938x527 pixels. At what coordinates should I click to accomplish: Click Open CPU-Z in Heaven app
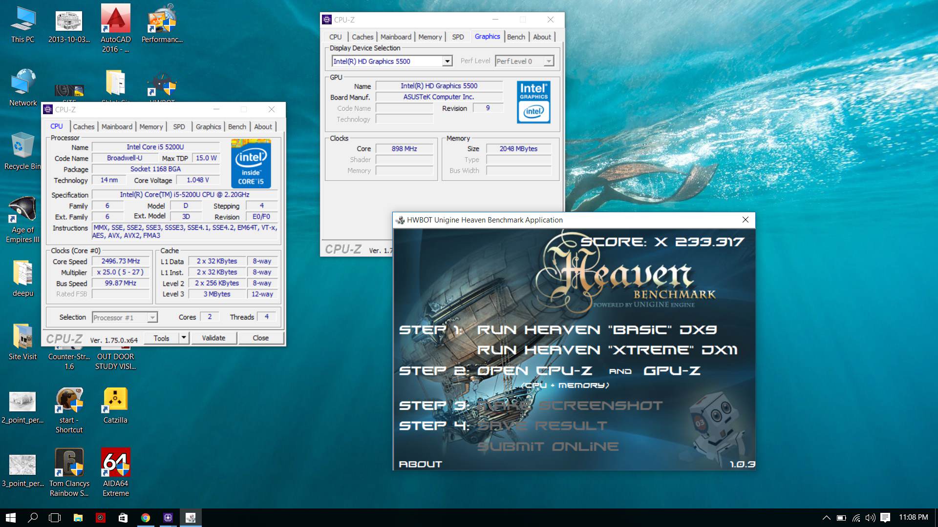pyautogui.click(x=534, y=371)
